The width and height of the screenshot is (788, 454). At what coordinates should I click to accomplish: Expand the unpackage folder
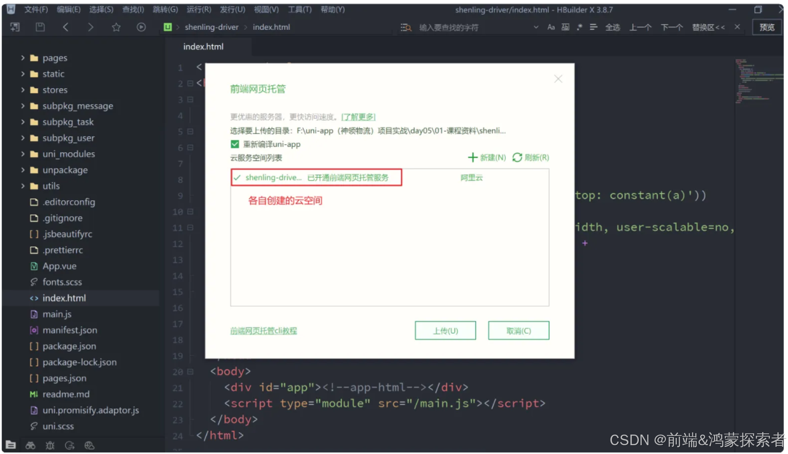pyautogui.click(x=23, y=170)
